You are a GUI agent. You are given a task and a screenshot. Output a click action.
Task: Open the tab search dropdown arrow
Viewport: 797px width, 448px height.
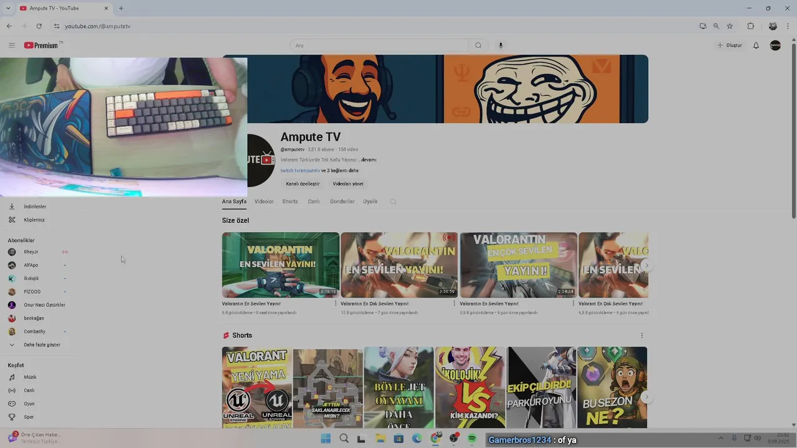click(9, 8)
